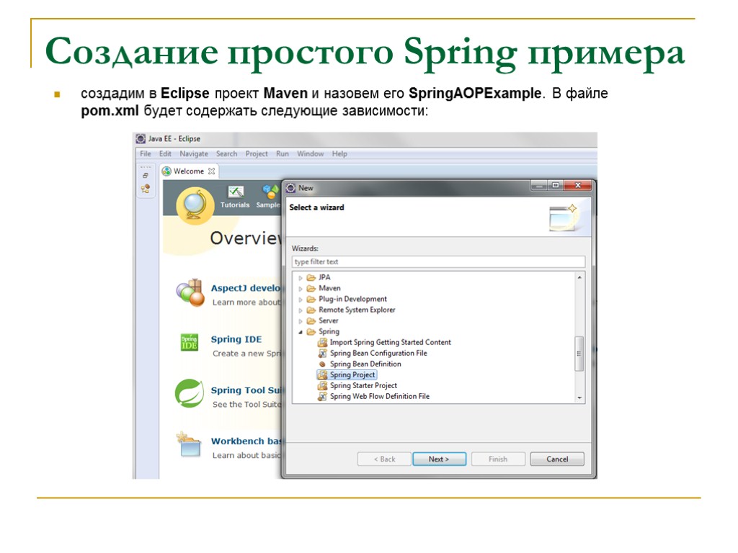The height and width of the screenshot is (553, 738).
Task: Select 'Import Spring Getting Started Content' row
Action: click(390, 342)
